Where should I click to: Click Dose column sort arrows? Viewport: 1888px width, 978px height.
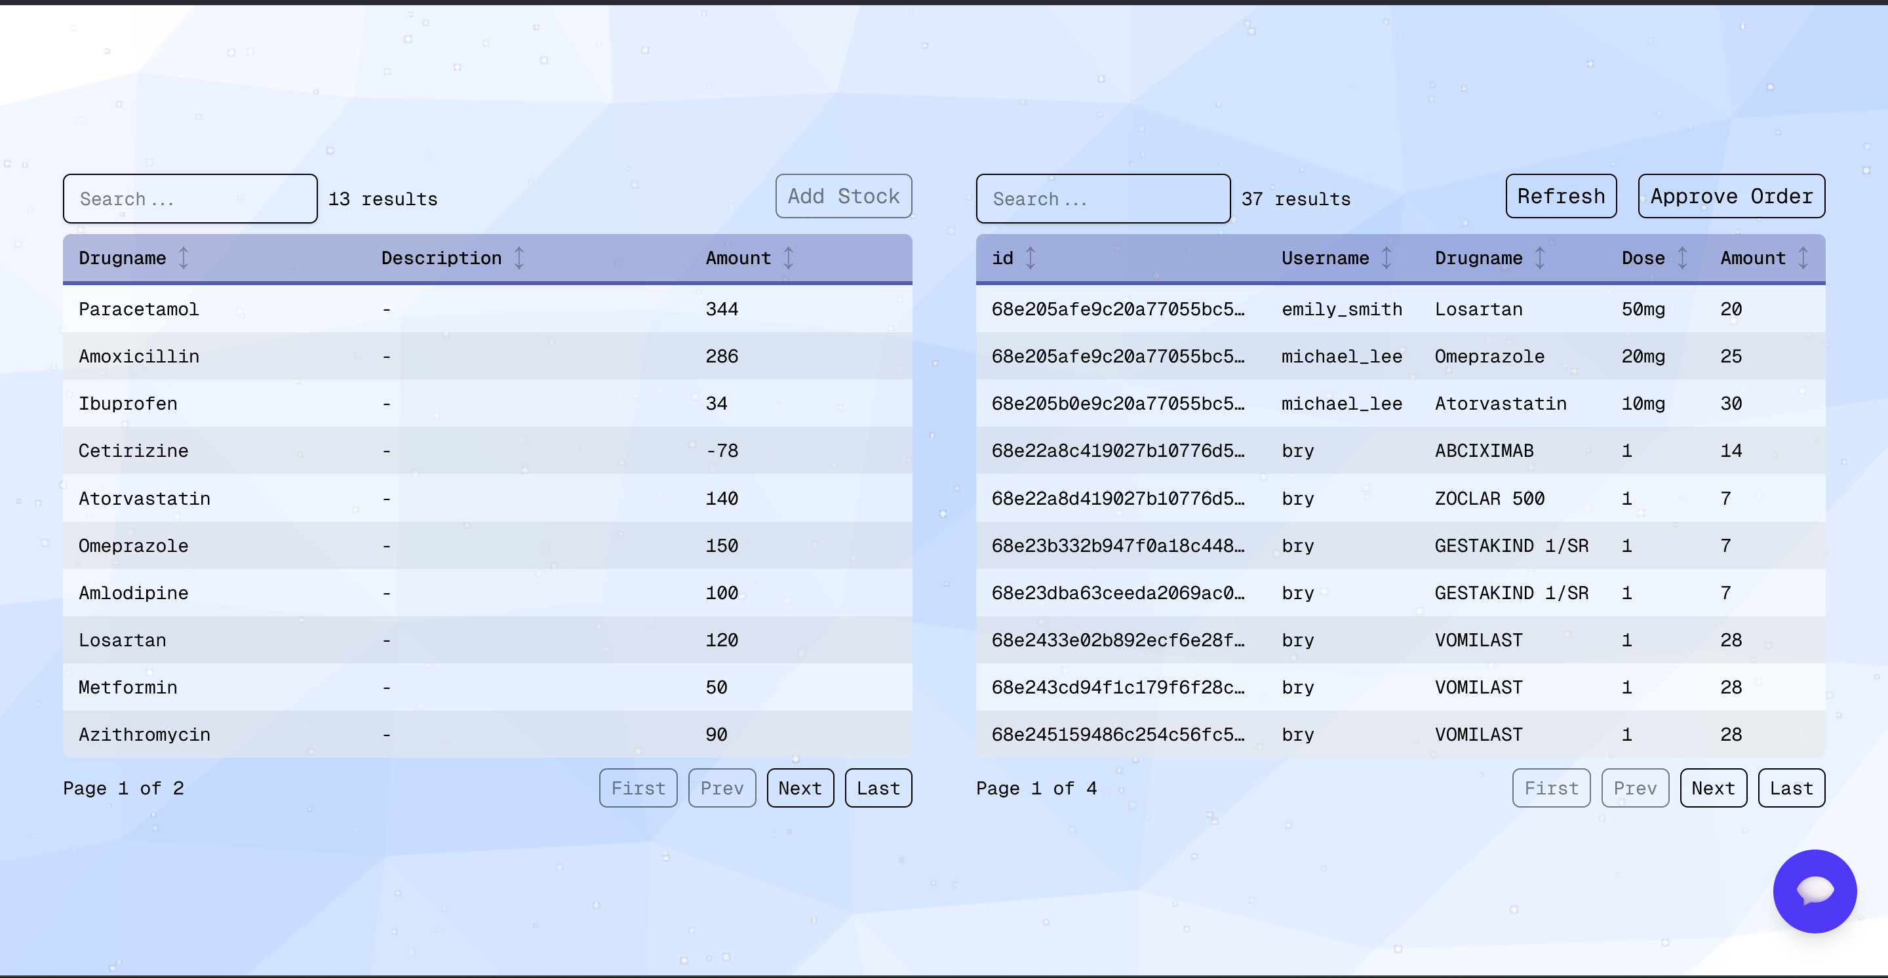(x=1683, y=258)
